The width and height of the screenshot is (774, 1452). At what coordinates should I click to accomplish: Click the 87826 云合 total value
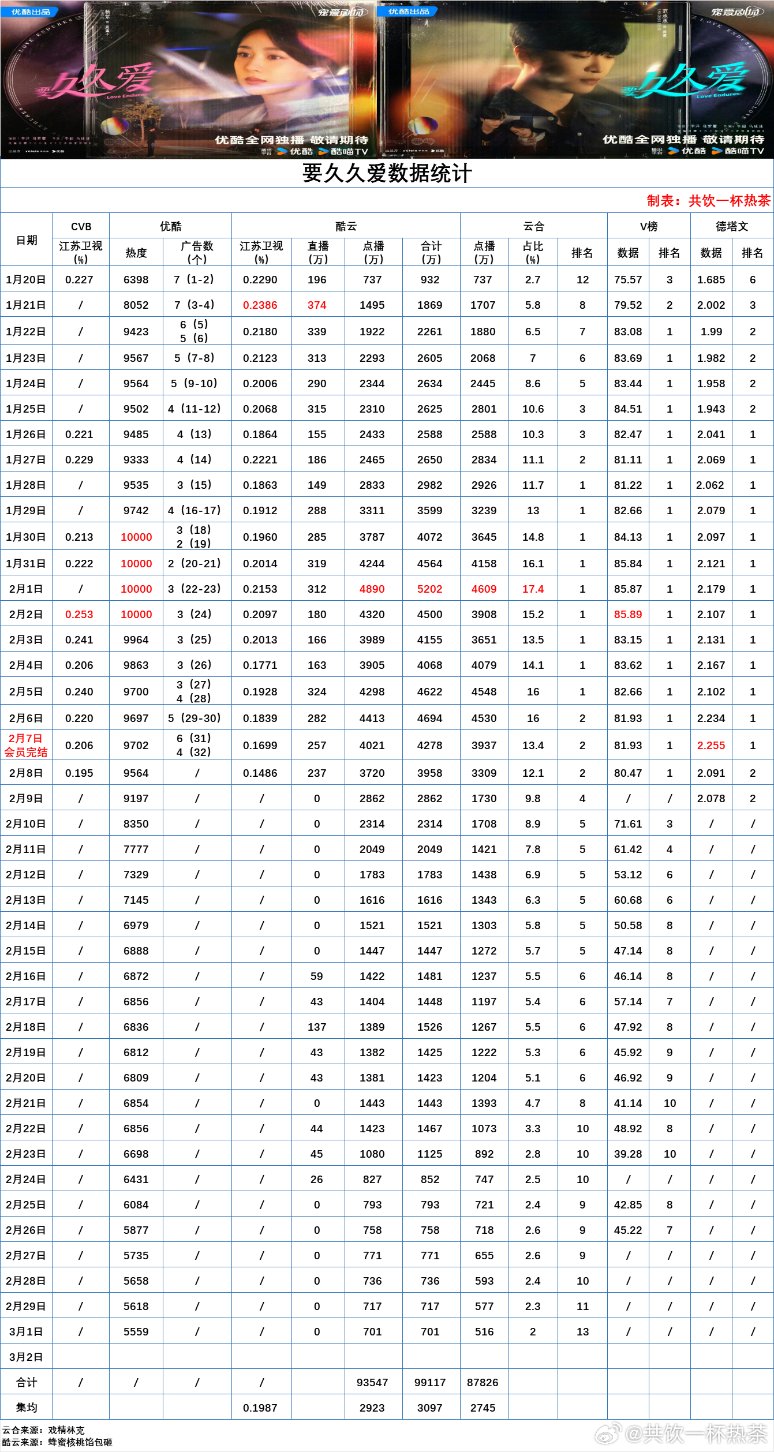483,1382
